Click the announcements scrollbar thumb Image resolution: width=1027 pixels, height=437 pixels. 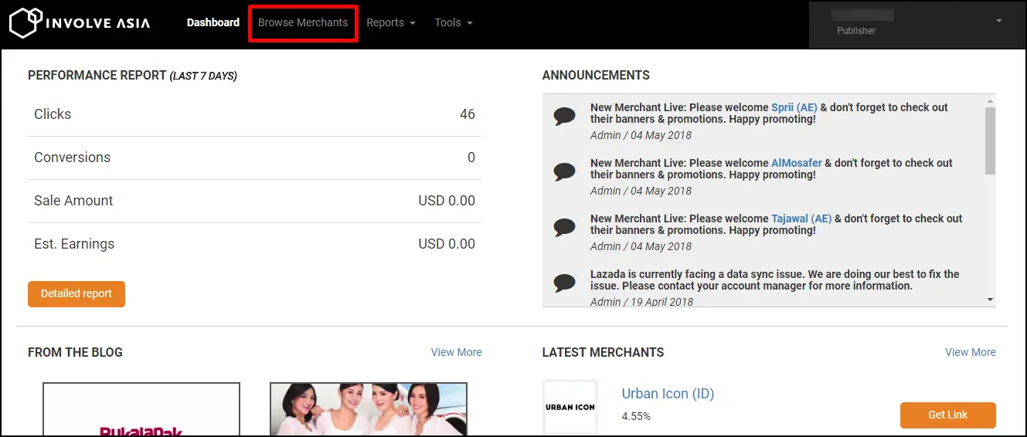click(x=991, y=141)
